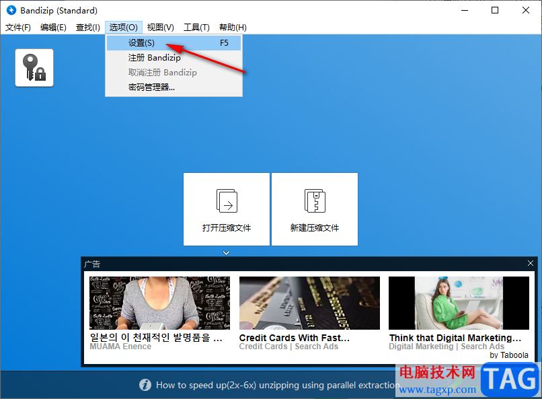The width and height of the screenshot is (542, 399).
Task: Maximize the Bandizip window
Action: 495,10
